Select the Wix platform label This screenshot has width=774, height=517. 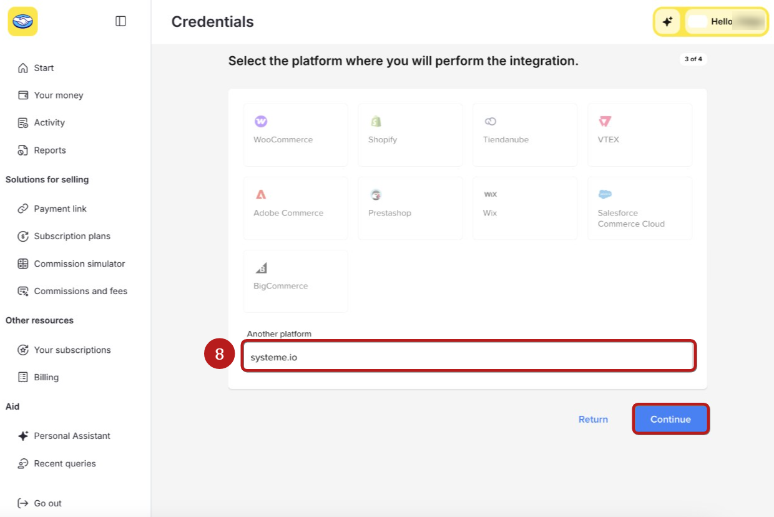pos(490,213)
